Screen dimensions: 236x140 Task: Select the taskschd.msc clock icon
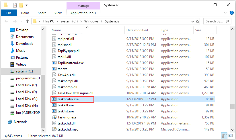pos(54,129)
